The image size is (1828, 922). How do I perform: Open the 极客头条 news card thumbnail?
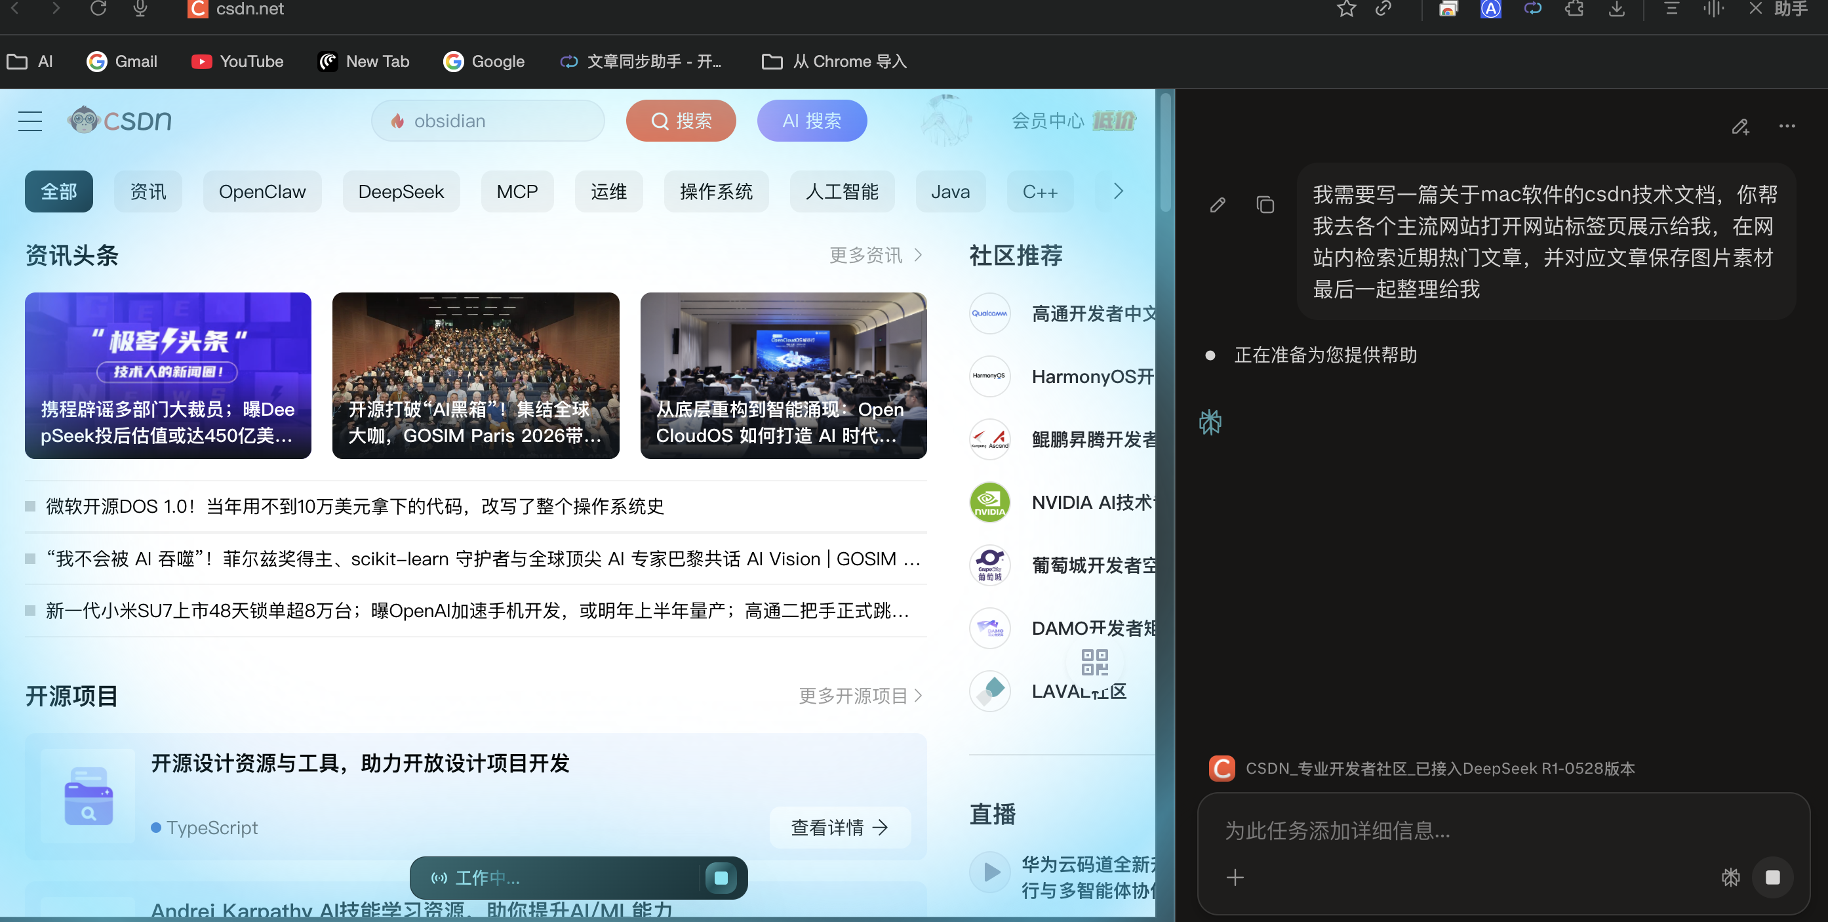click(169, 376)
